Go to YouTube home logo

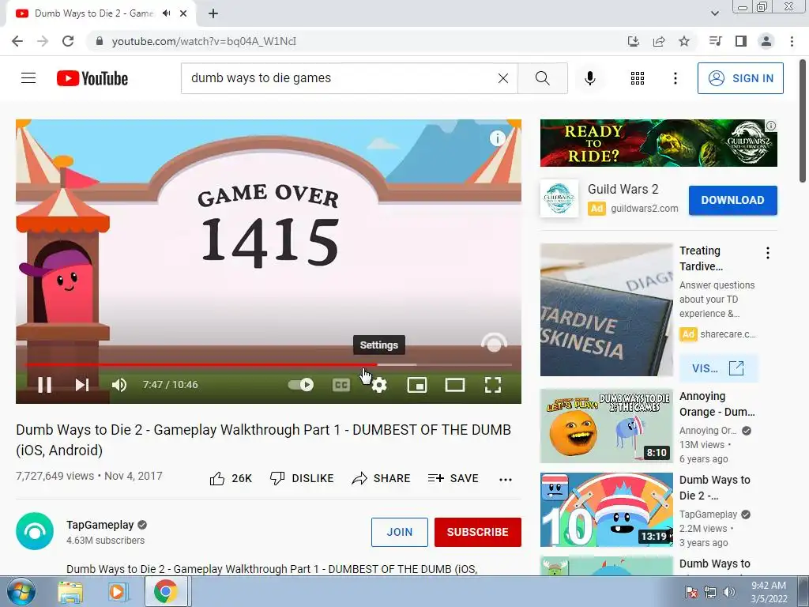(92, 78)
